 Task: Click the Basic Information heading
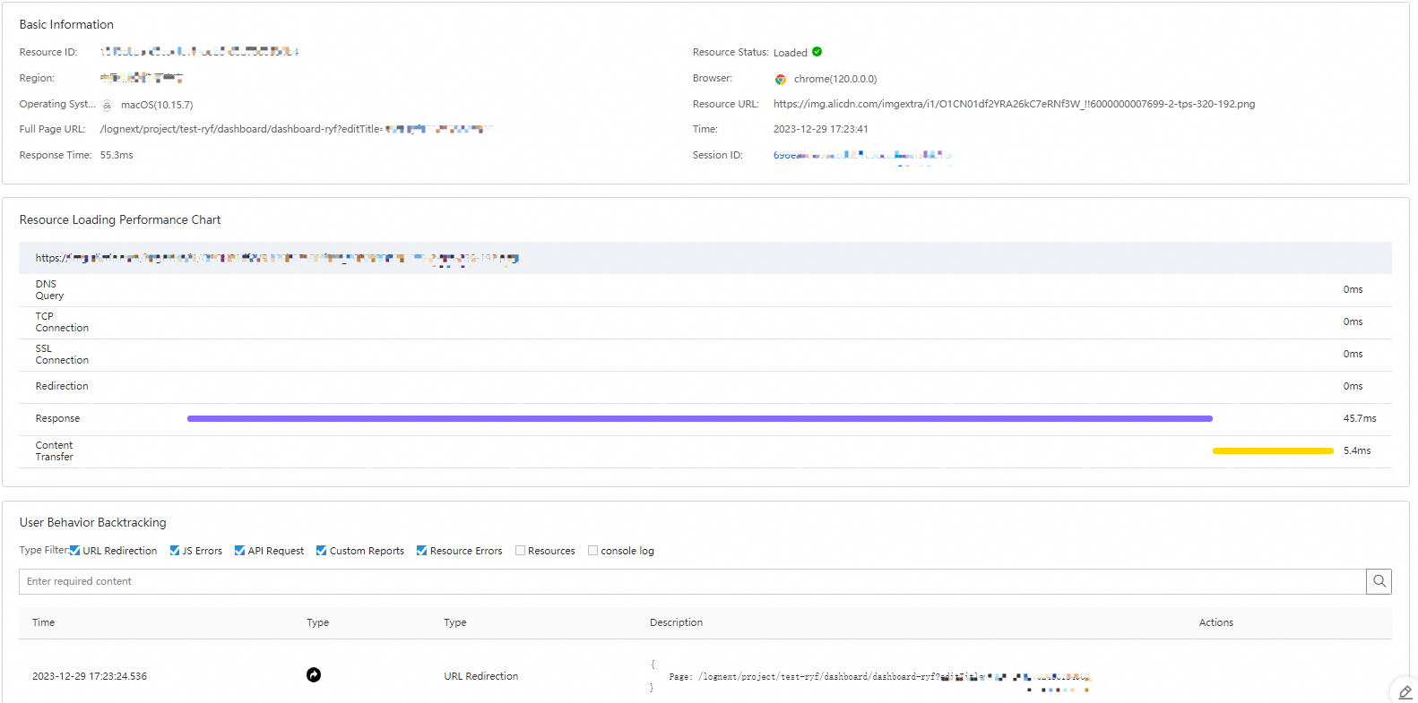click(66, 24)
